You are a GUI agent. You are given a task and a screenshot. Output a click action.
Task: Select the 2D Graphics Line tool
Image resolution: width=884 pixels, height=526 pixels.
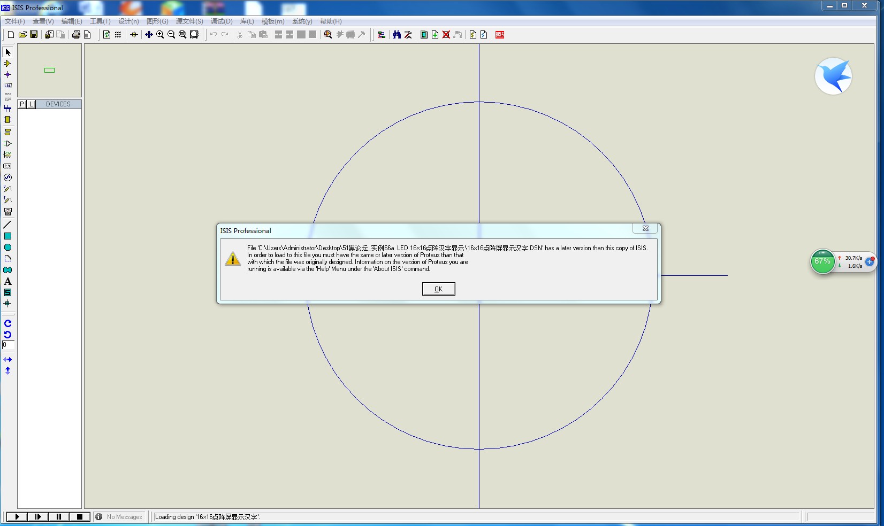[x=7, y=225]
